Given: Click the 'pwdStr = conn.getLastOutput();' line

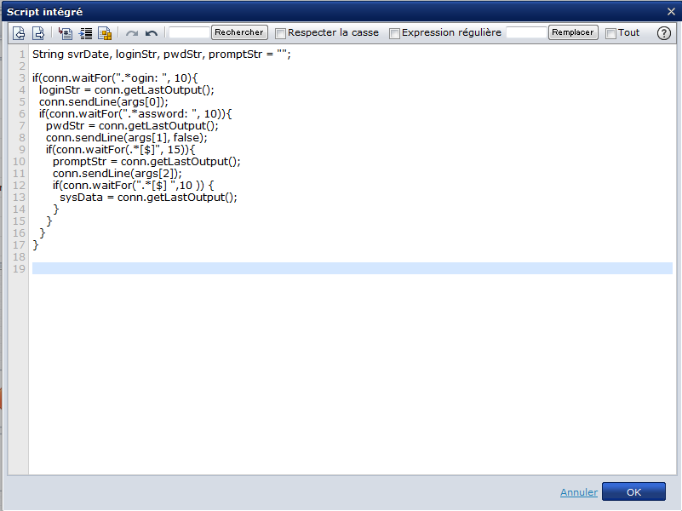Looking at the screenshot, I should 132,126.
